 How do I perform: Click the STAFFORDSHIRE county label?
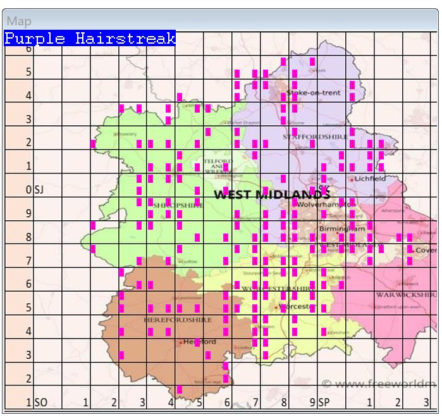314,137
